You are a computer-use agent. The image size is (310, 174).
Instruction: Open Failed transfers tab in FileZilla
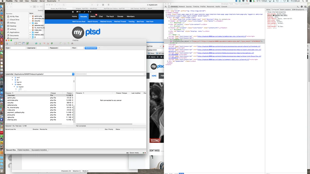coord(24,150)
